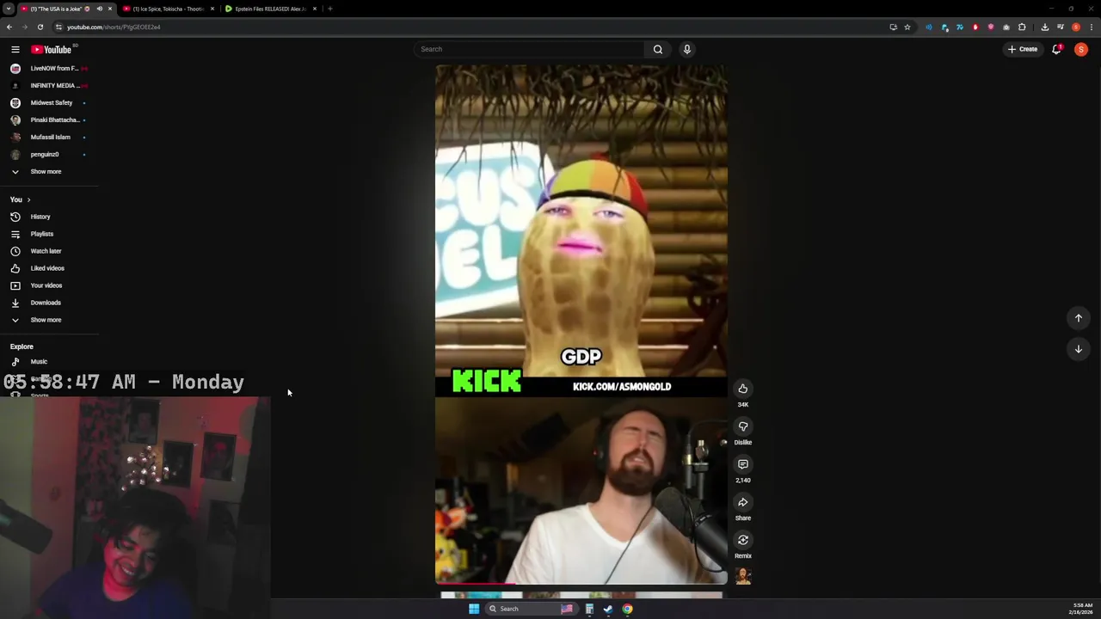Open INFINITY MEDIA subscription

tap(49, 85)
